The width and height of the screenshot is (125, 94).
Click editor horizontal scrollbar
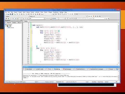click(x=47, y=64)
